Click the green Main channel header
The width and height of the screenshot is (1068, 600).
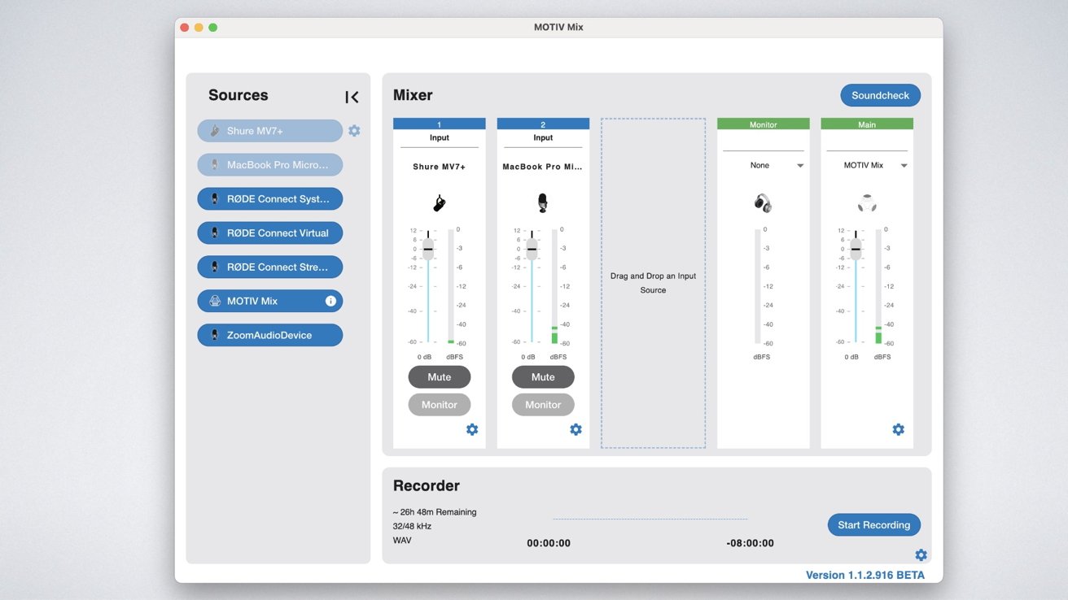[867, 124]
